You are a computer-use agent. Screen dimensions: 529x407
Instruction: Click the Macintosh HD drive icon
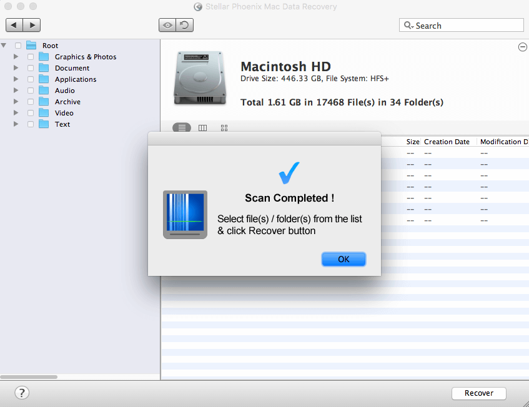(x=200, y=78)
